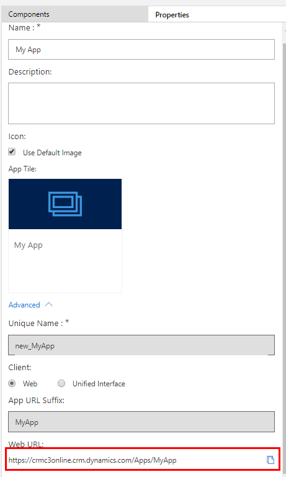
Task: Click the My App caption under tile
Action: click(x=29, y=245)
